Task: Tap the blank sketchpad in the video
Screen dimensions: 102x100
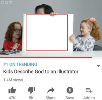Action: coord(48,33)
